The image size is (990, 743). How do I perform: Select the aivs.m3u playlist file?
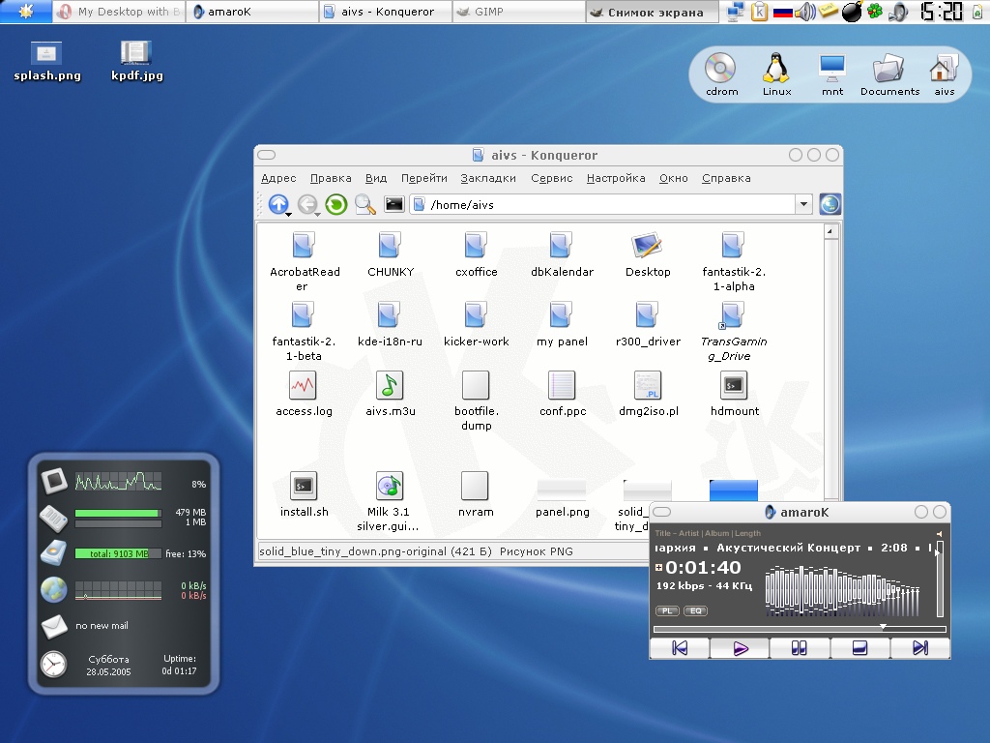click(x=391, y=394)
